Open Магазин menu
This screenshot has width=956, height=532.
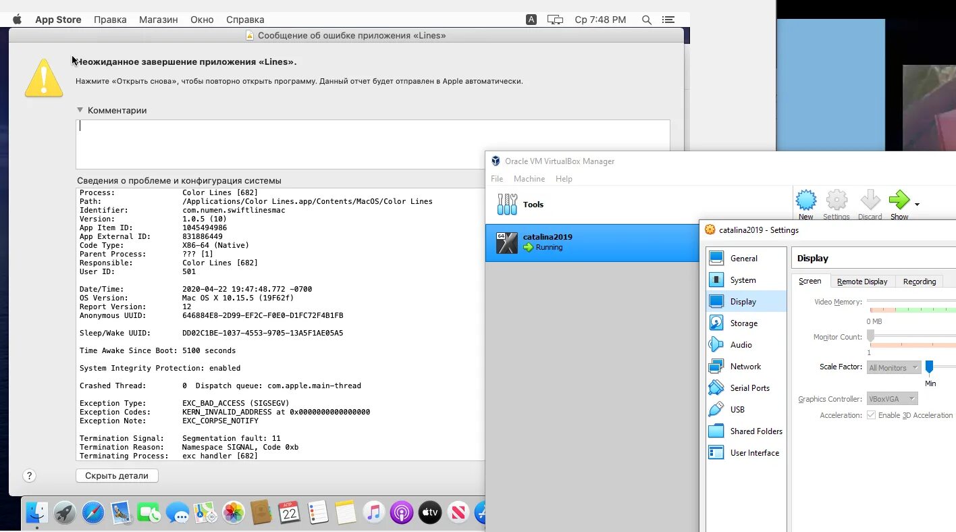tap(159, 20)
